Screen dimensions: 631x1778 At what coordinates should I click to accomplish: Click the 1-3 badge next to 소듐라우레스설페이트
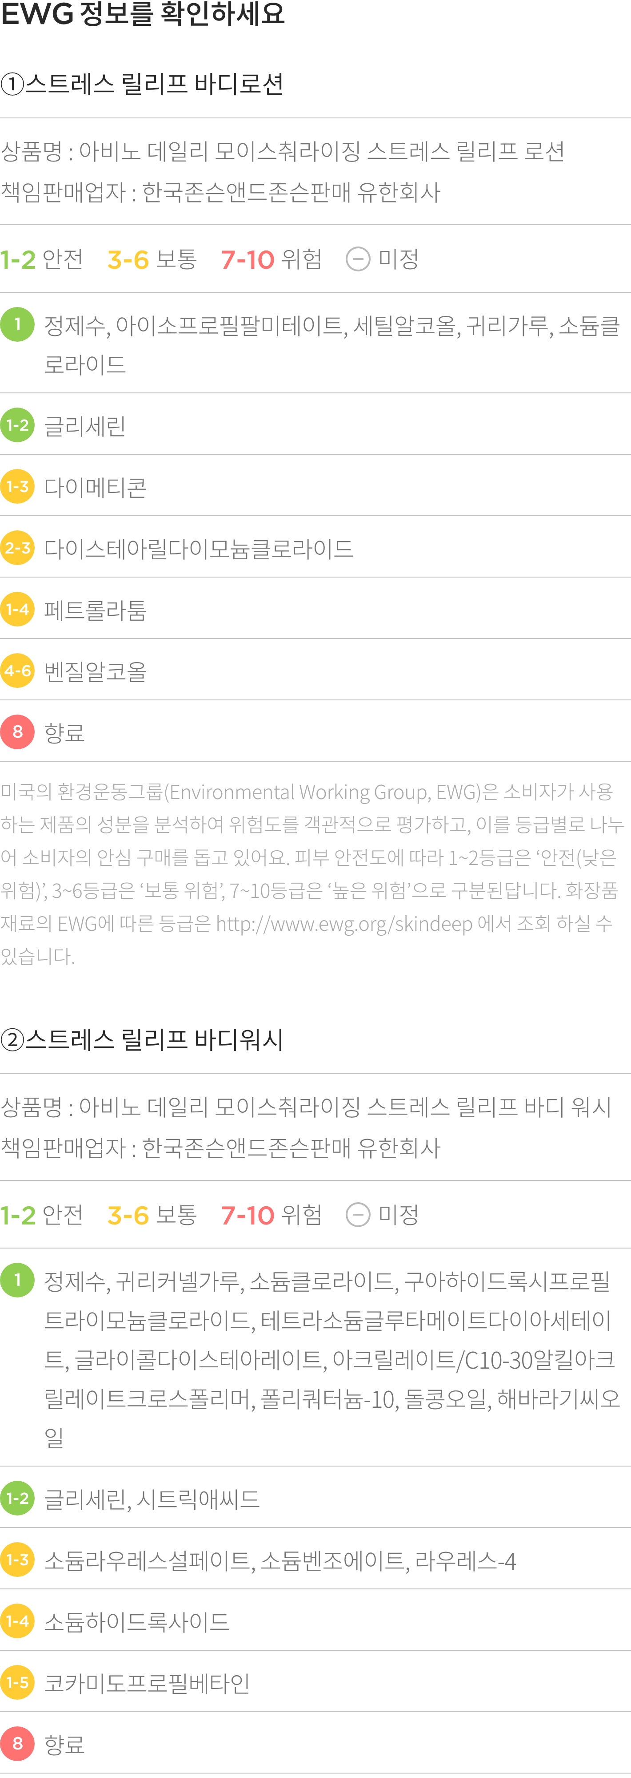pos(17,1559)
